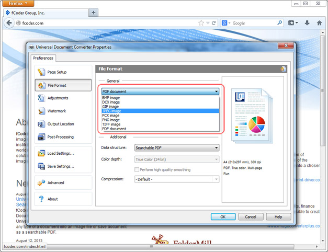Click the document preview thumbnail
This screenshot has width=328, height=252.
click(x=252, y=116)
